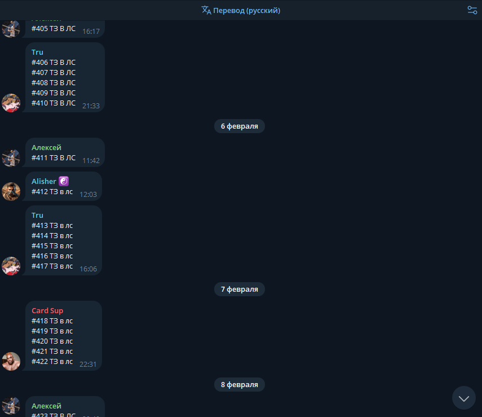Select the line #406 ТЗ В ЛС
The width and height of the screenshot is (482, 417).
coord(54,63)
